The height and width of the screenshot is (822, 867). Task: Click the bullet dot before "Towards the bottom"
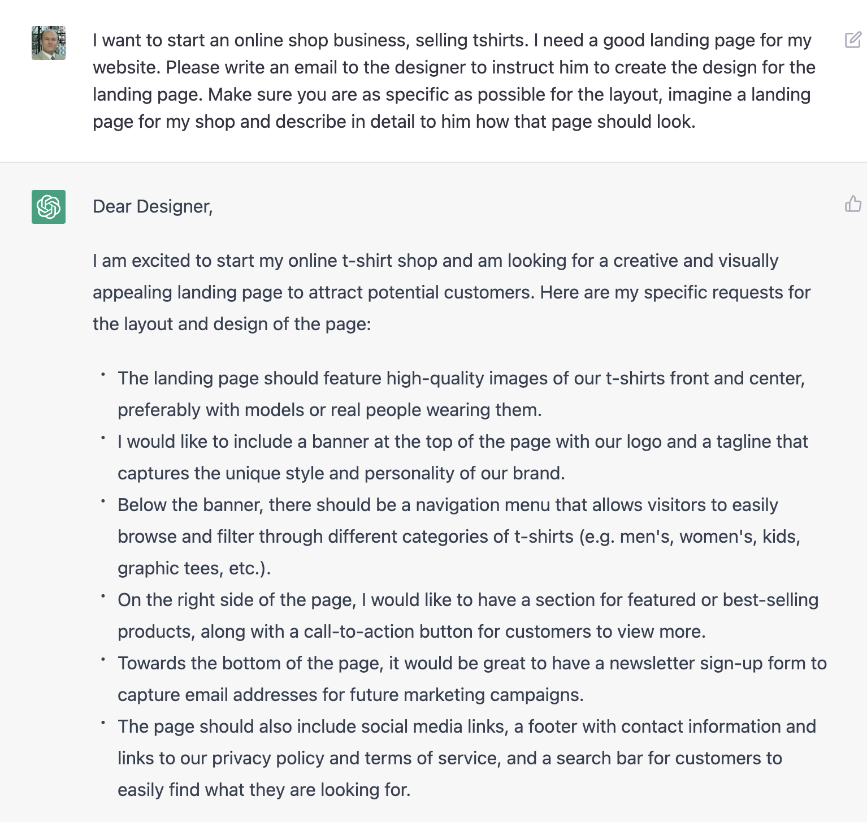point(103,659)
